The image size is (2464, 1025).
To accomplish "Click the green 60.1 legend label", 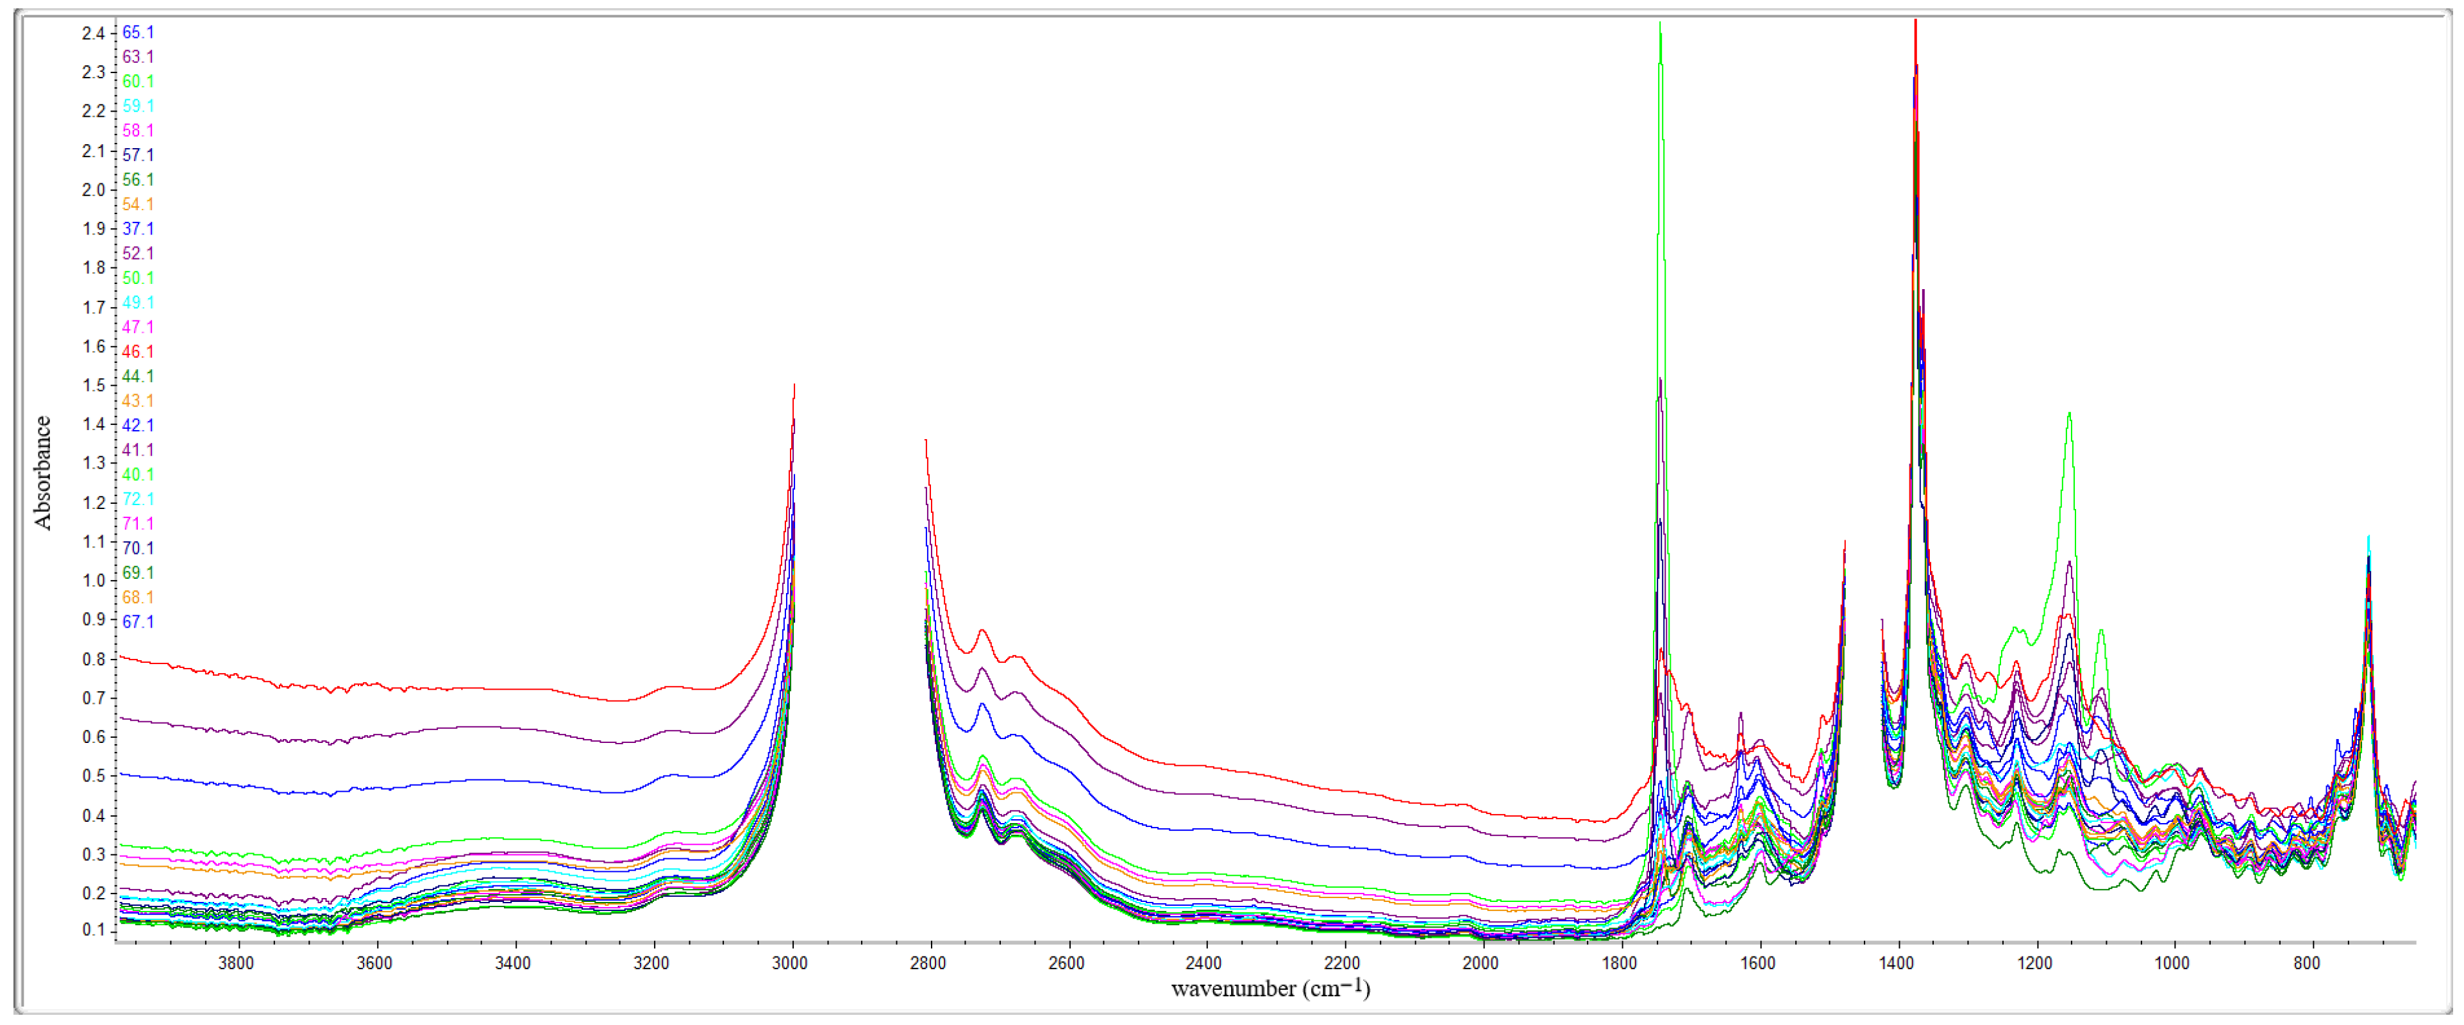I will pos(138,81).
